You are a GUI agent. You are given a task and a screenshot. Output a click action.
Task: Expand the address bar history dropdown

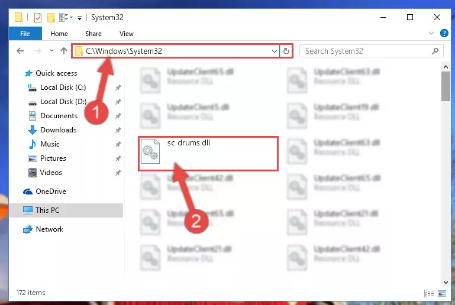pos(274,51)
